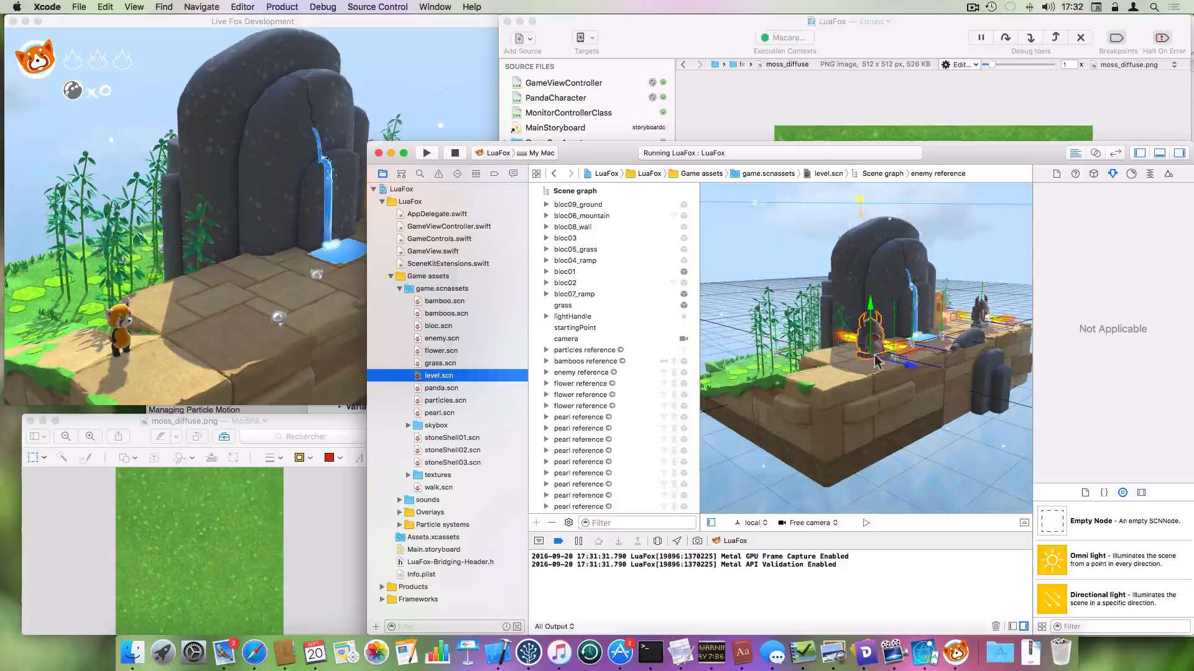Collapse the game.scnassets folder

click(399, 288)
